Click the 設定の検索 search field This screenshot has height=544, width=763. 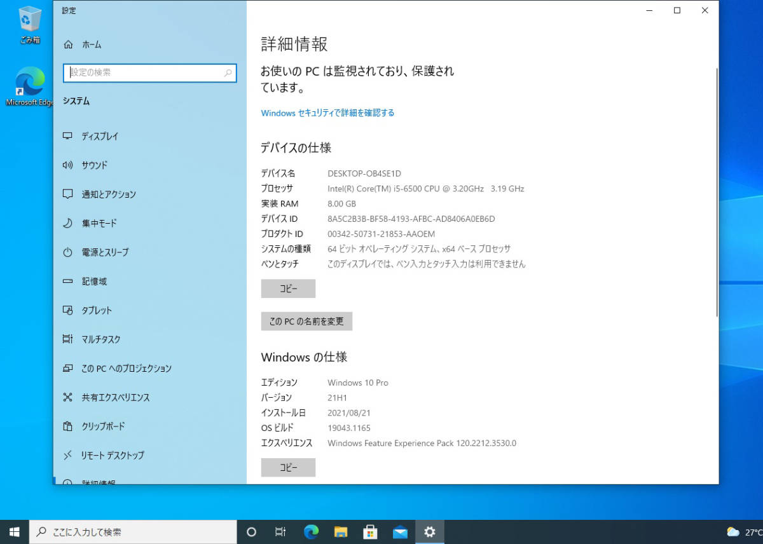pyautogui.click(x=149, y=73)
